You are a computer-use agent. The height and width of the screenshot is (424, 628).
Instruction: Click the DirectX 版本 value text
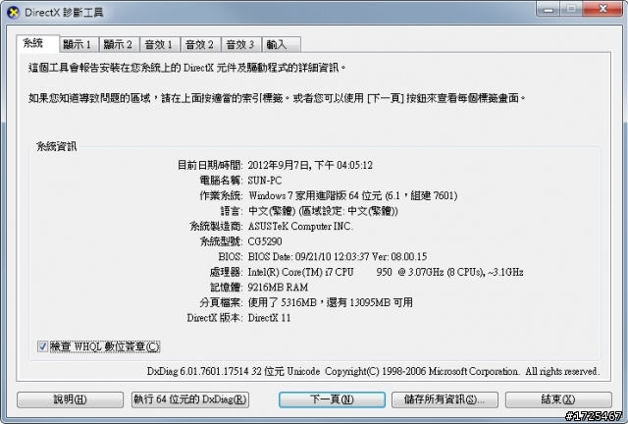(x=269, y=318)
